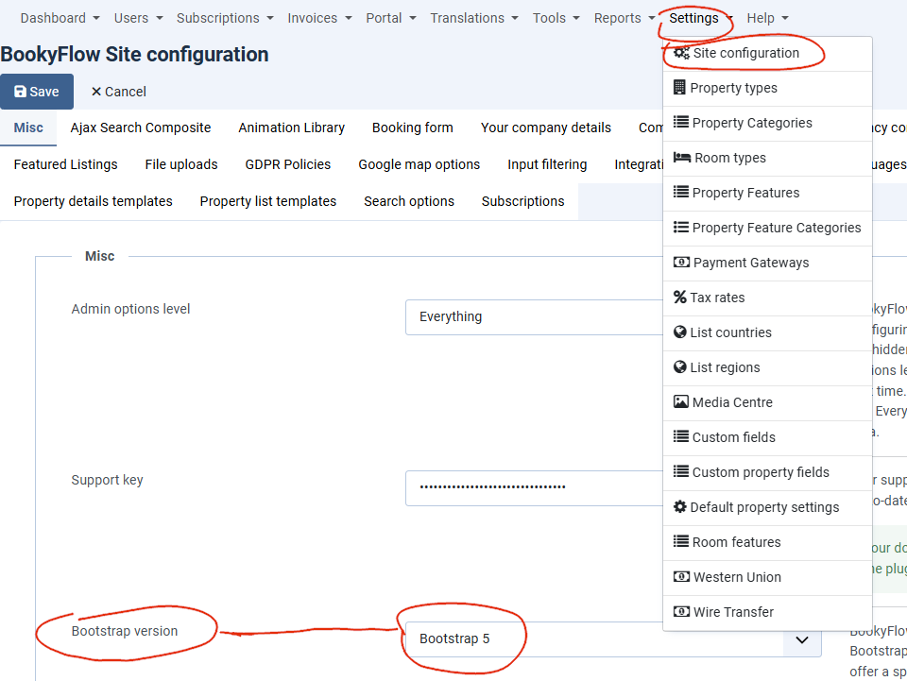Click the globe icon beside List countries

tap(679, 332)
